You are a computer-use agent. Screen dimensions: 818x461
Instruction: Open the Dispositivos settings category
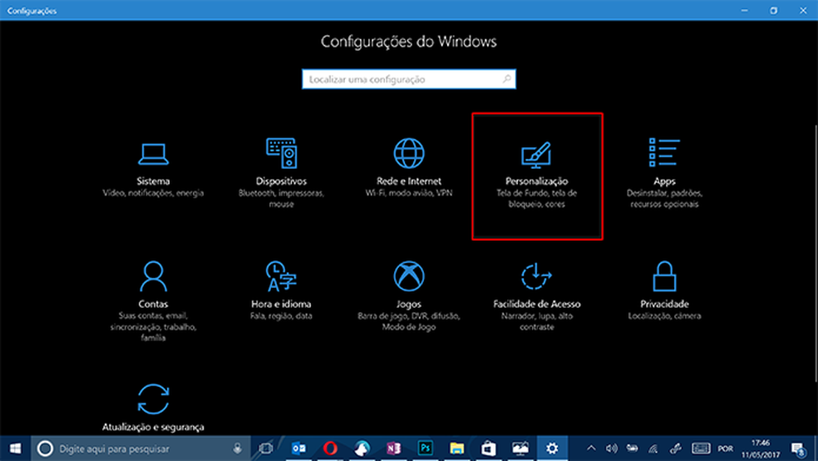pyautogui.click(x=281, y=173)
